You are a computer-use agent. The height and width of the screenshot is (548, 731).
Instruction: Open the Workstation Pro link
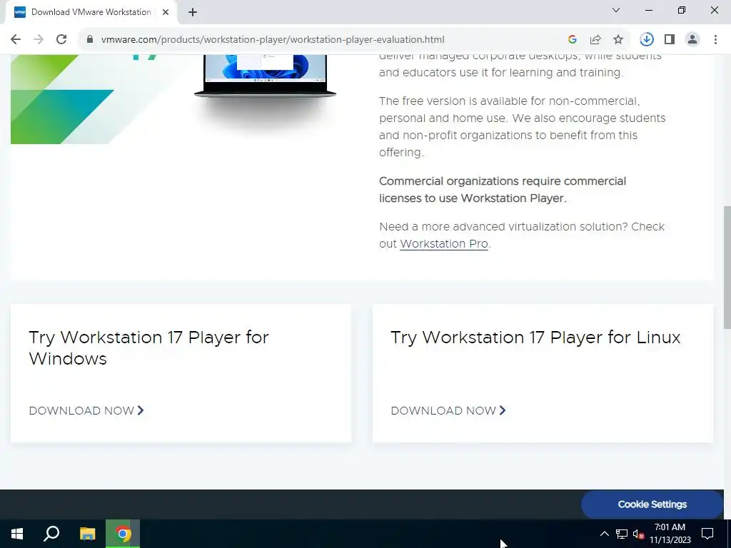(444, 244)
